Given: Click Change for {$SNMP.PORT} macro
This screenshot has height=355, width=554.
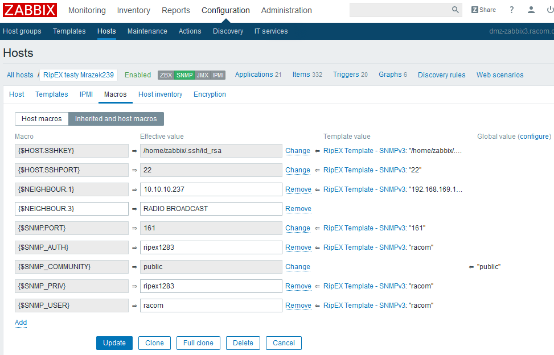Looking at the screenshot, I should coord(298,228).
